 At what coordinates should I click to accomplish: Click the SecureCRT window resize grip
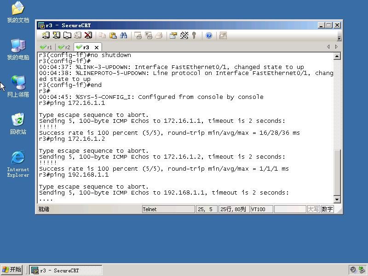[x=339, y=211]
